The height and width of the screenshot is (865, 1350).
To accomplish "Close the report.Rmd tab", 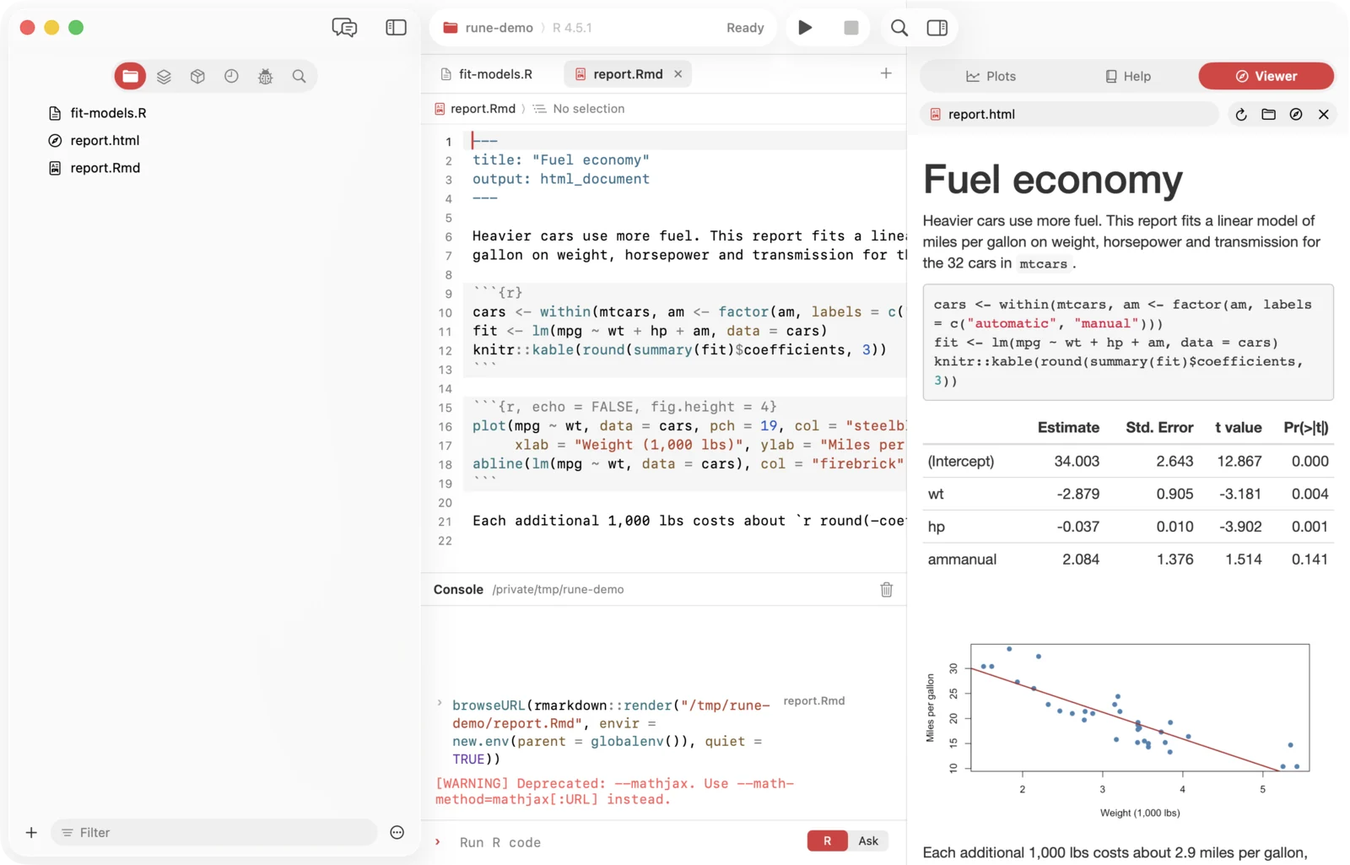I will click(x=678, y=74).
